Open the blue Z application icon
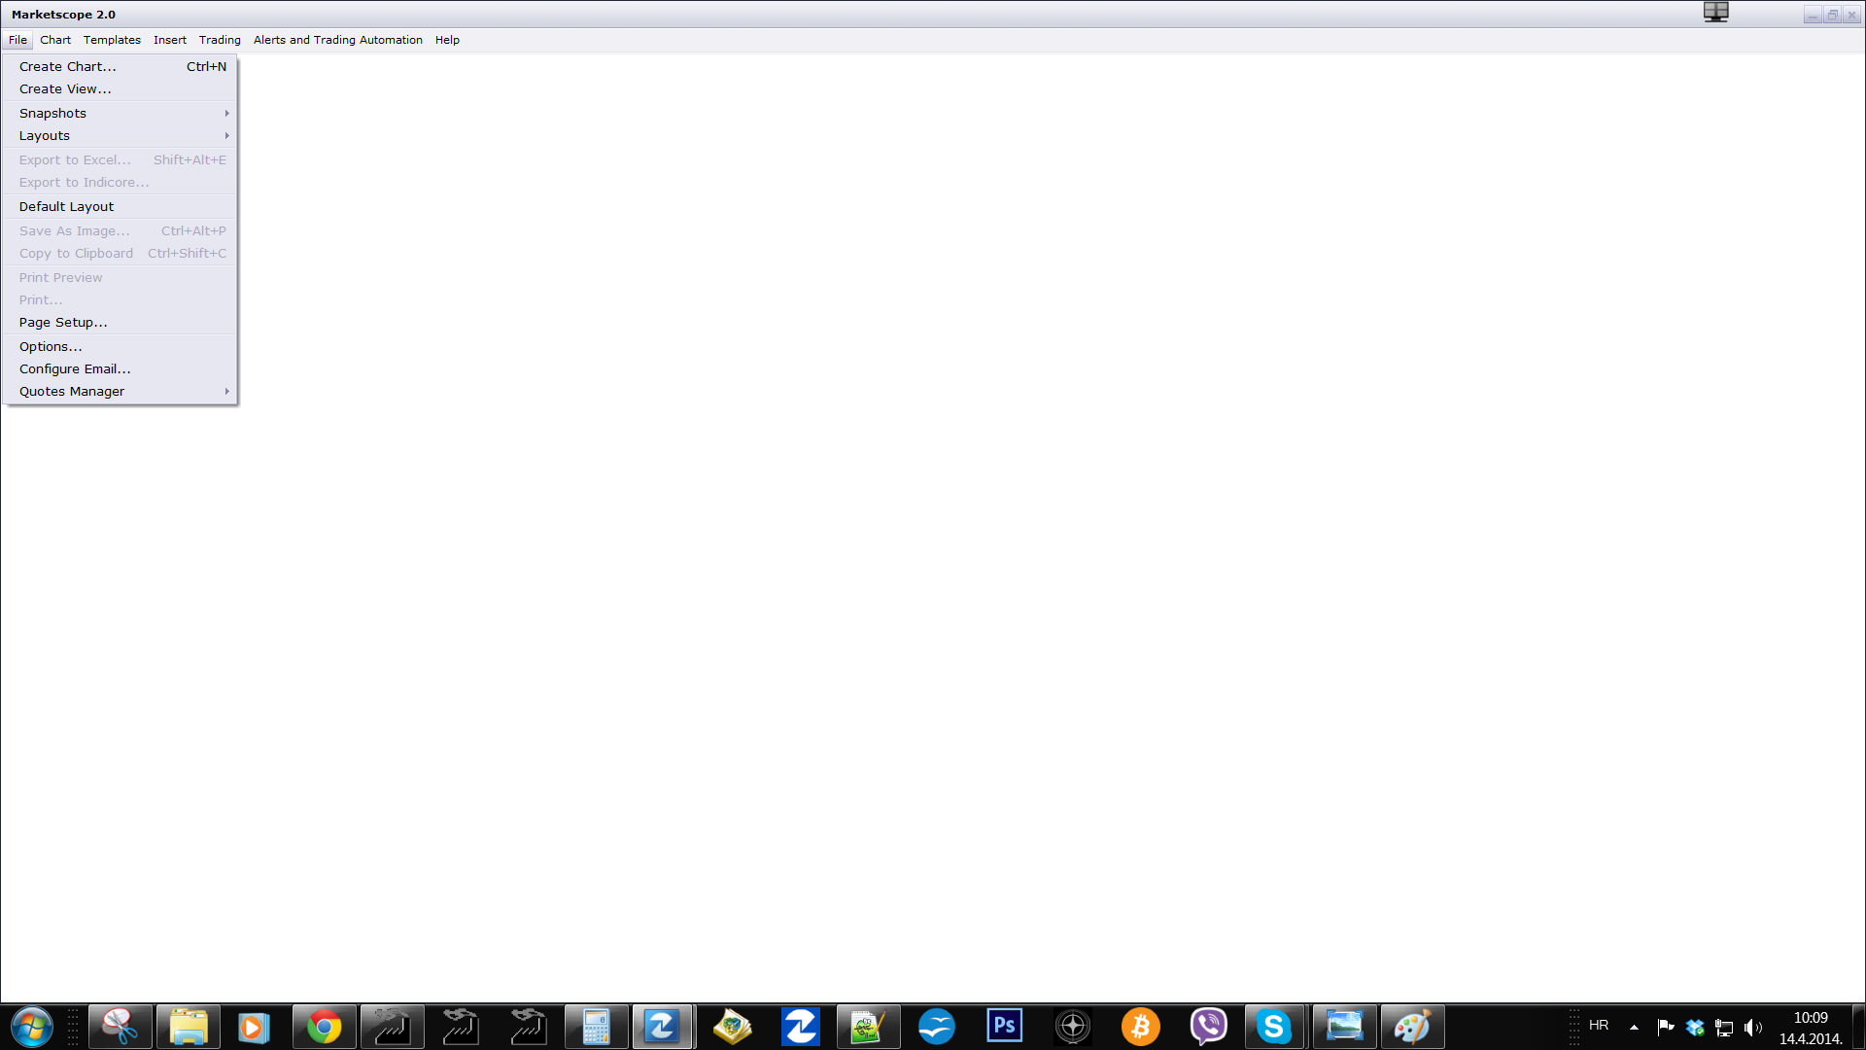 801,1027
